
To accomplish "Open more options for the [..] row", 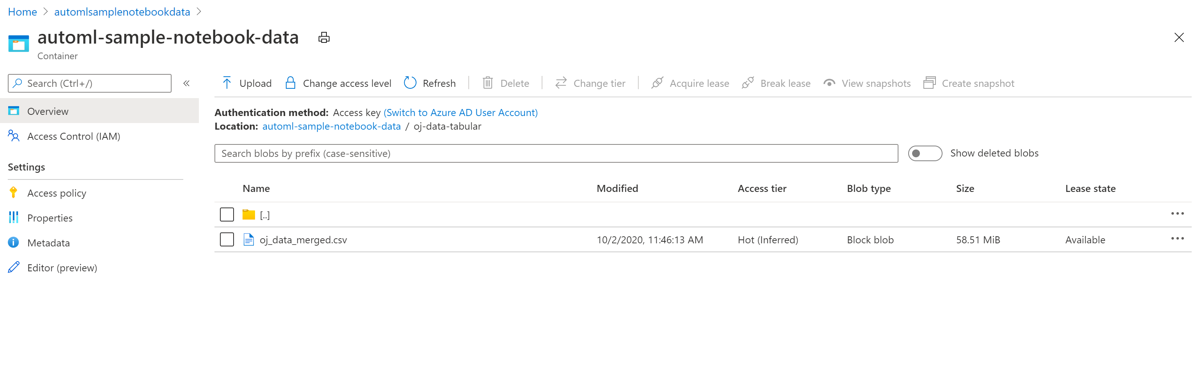I will (1177, 213).
